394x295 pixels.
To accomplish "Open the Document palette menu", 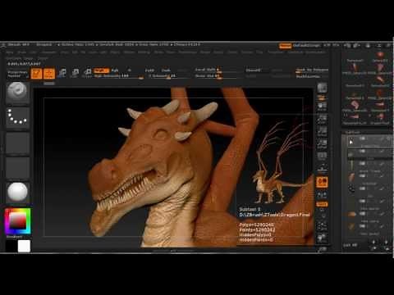I will pos(49,52).
